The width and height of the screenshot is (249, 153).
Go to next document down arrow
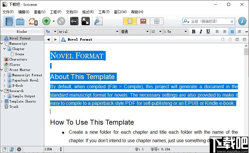tap(230, 39)
